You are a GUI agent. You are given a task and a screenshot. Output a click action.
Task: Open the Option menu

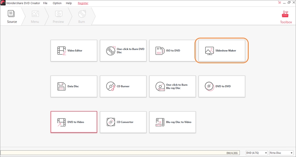coord(57,3)
